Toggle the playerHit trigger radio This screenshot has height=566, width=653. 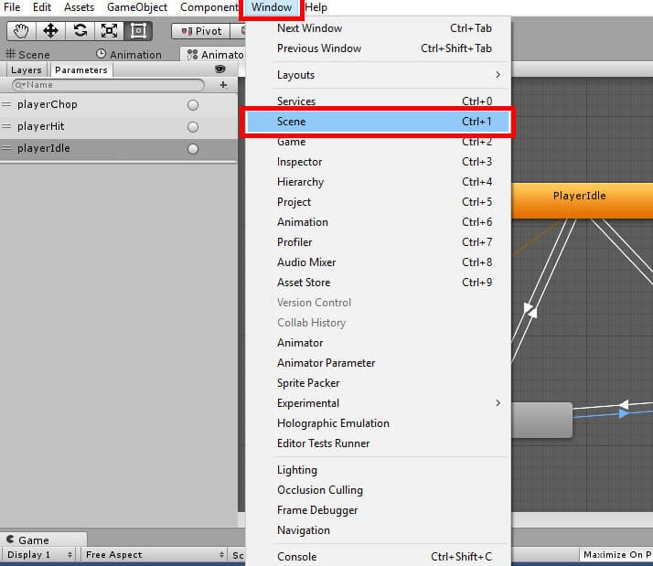coord(193,126)
